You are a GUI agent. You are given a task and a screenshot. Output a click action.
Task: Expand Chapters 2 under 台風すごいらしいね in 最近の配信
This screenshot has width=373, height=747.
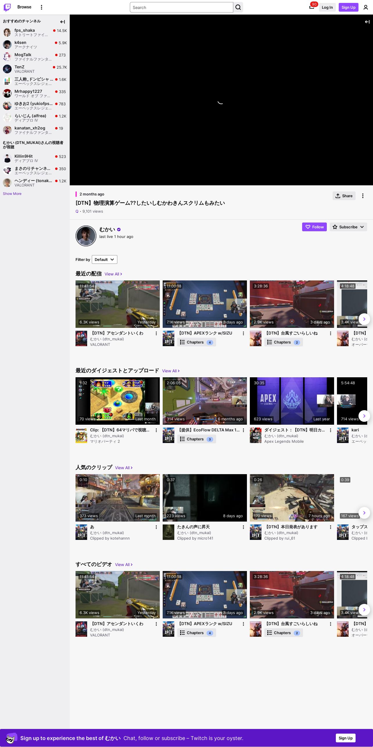point(284,342)
